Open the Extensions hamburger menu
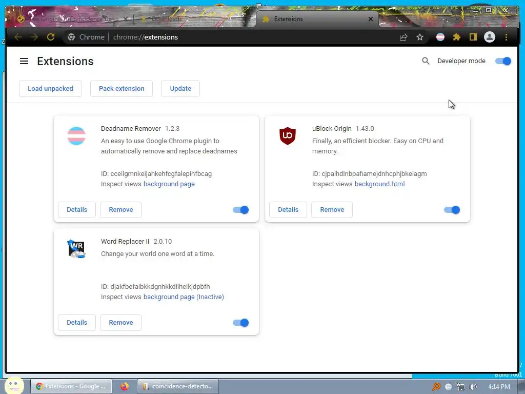Screen dimensions: 525x394 pyautogui.click(x=24, y=61)
